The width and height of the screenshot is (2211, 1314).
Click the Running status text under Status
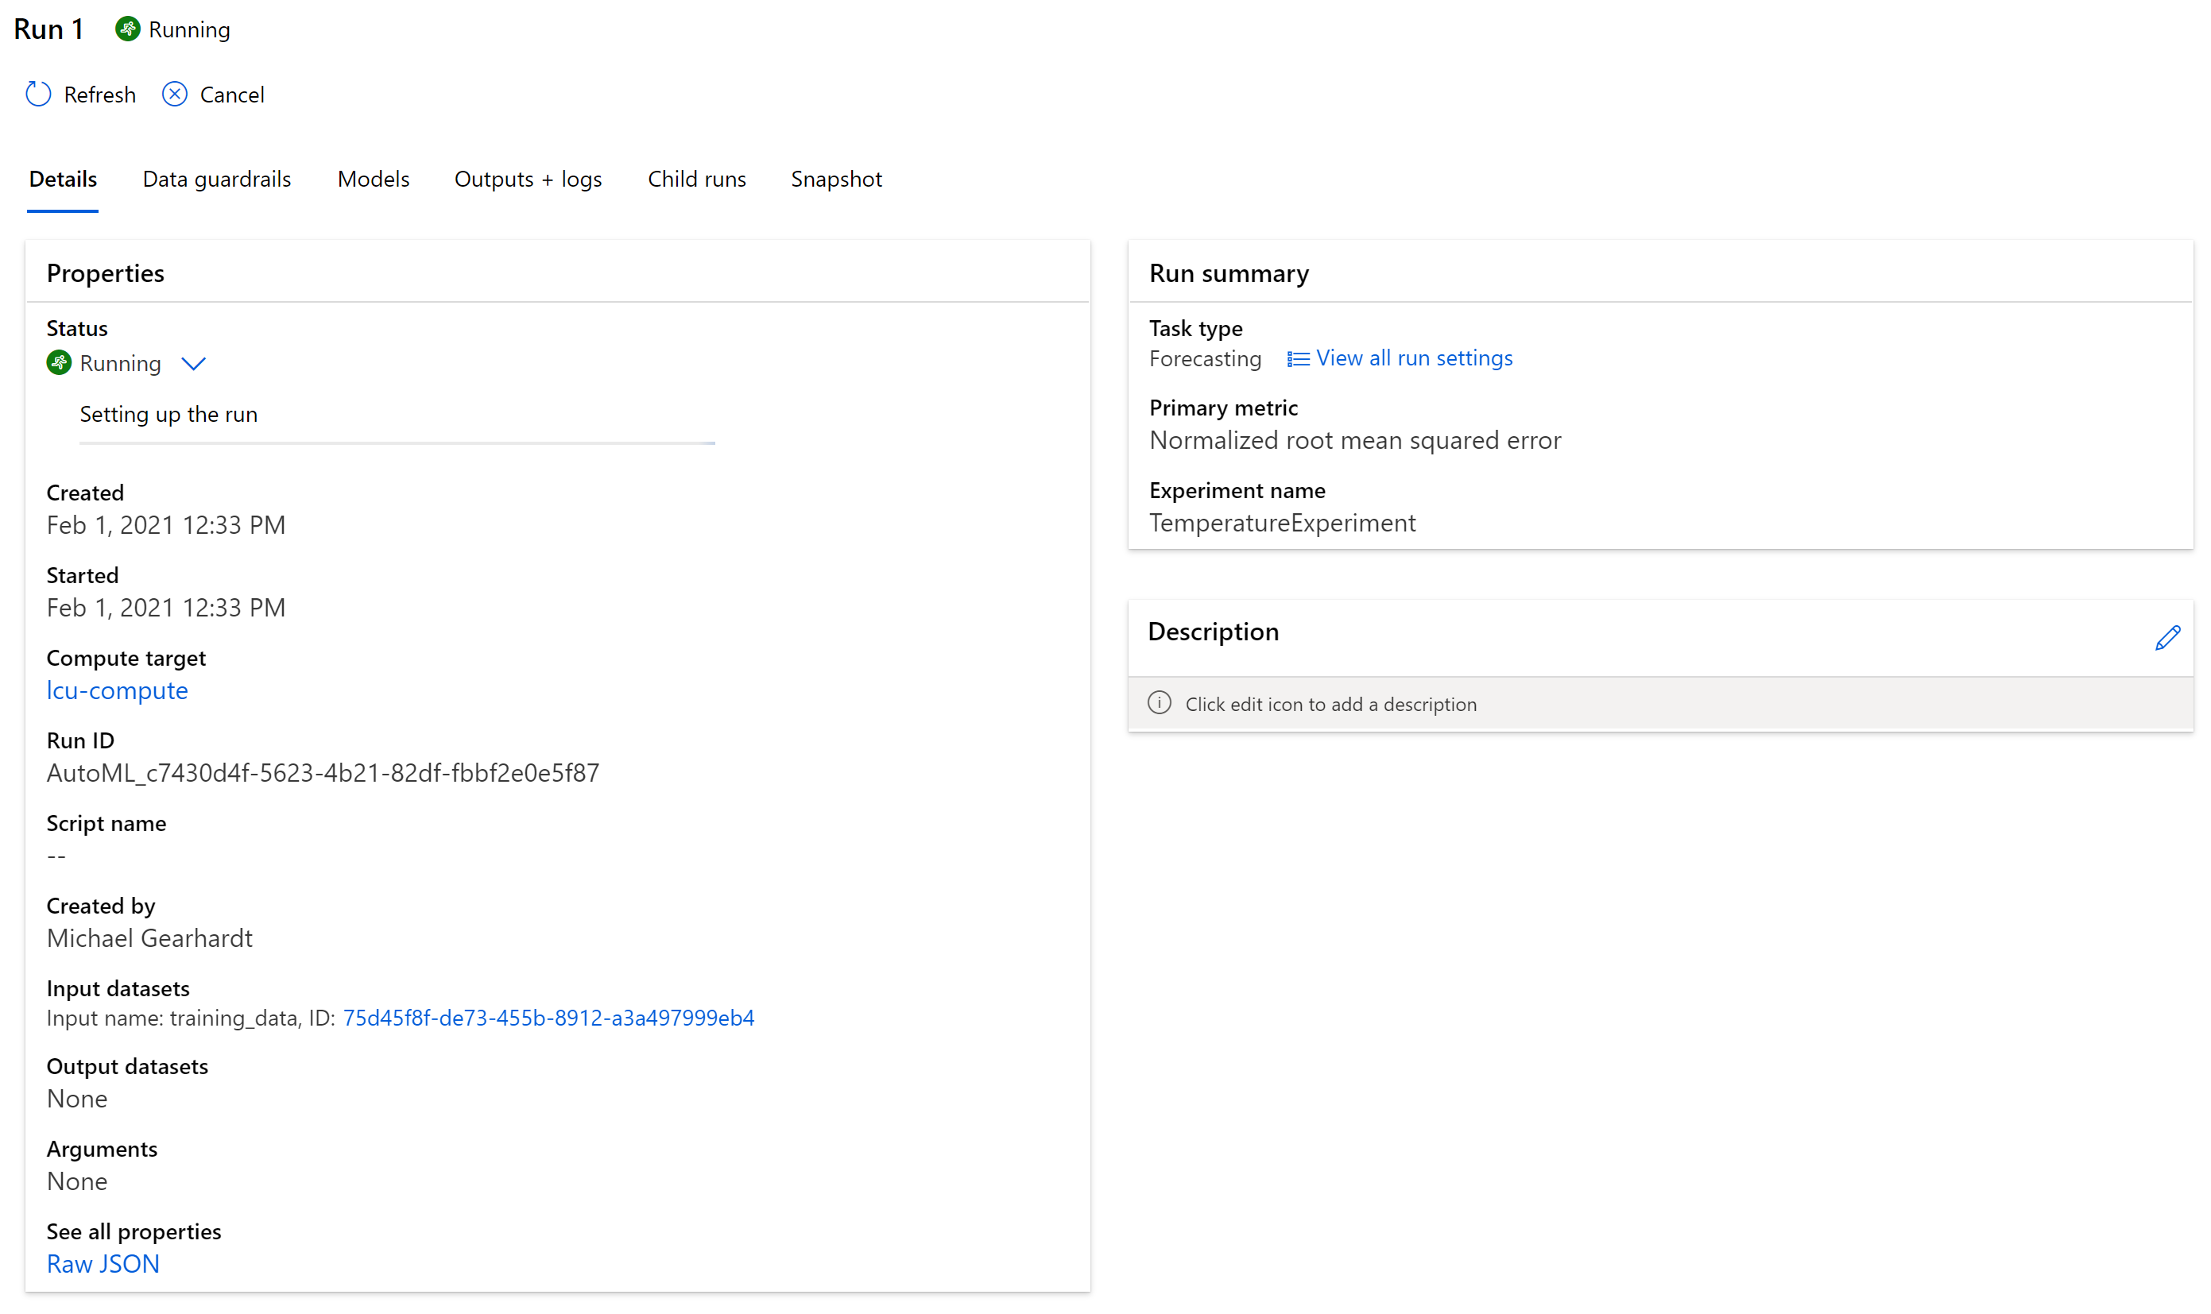121,363
